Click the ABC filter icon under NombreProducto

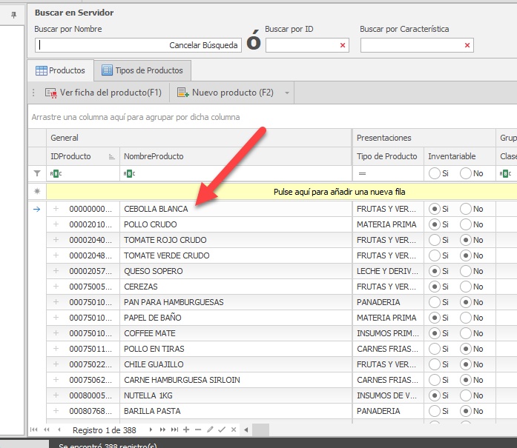(x=129, y=173)
